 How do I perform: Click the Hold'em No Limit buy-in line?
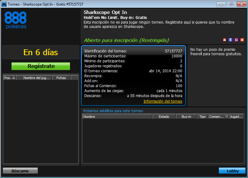[115, 18]
